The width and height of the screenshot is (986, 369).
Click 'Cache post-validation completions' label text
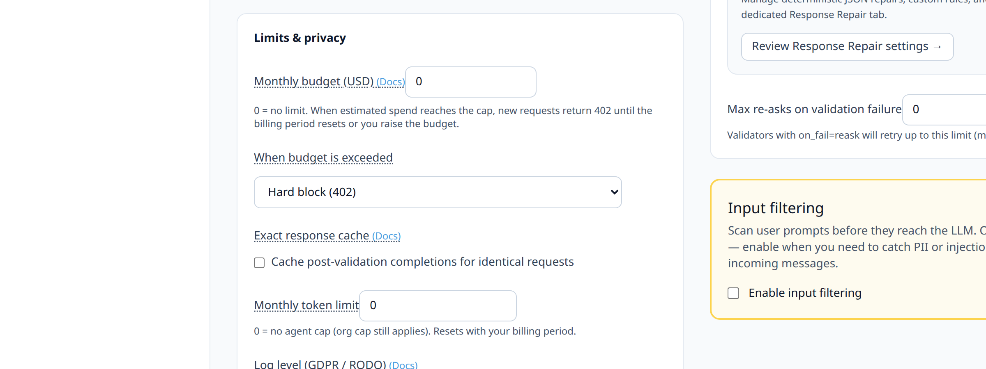tap(422, 262)
